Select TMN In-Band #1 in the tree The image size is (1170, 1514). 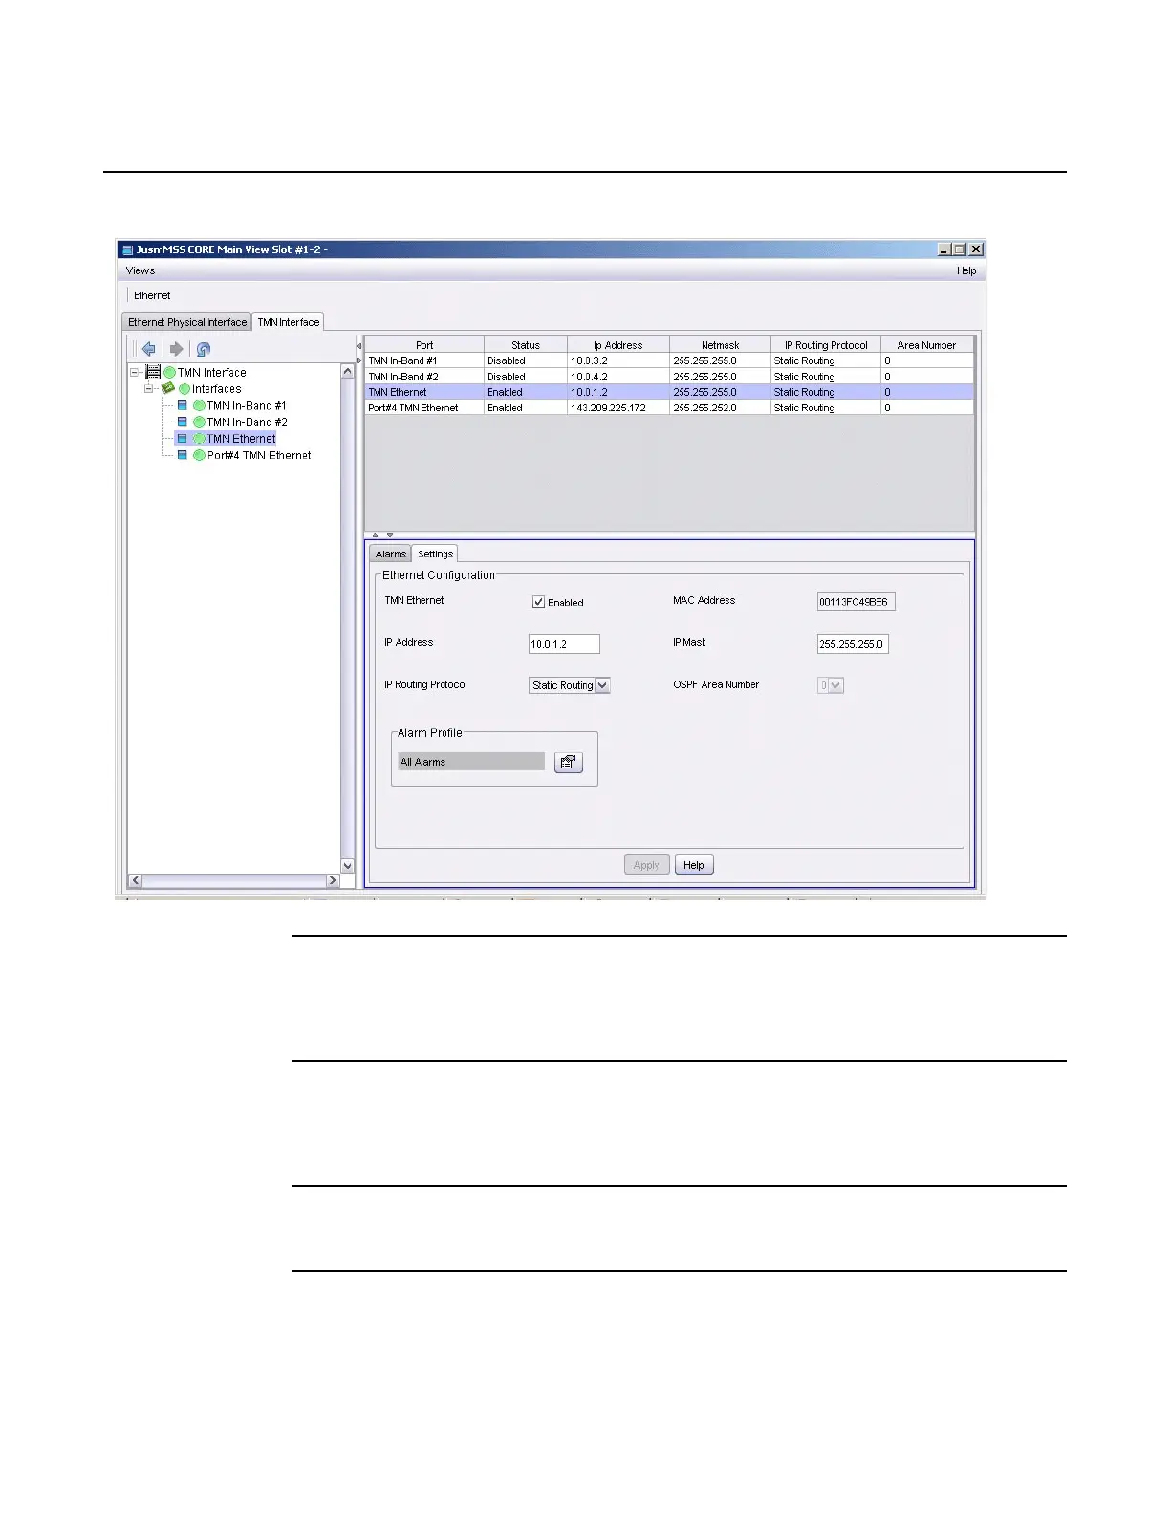pyautogui.click(x=247, y=406)
